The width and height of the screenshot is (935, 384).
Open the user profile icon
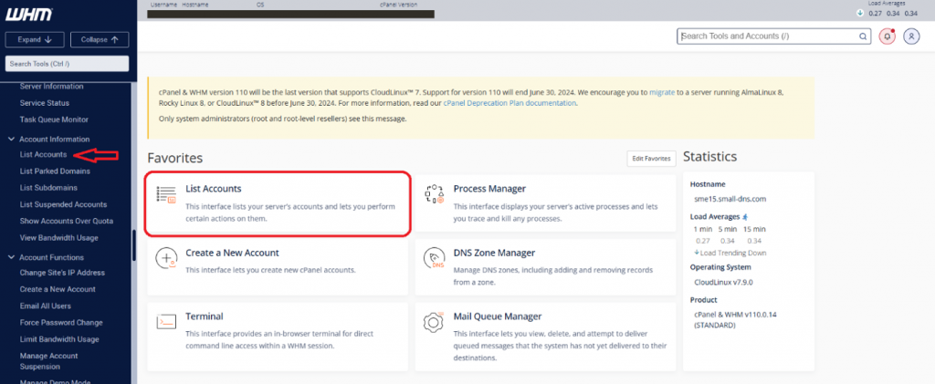coord(911,36)
